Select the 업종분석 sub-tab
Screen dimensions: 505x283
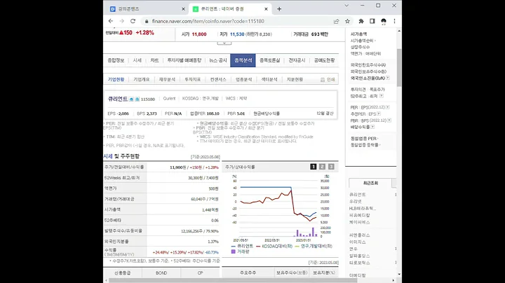pyautogui.click(x=244, y=79)
